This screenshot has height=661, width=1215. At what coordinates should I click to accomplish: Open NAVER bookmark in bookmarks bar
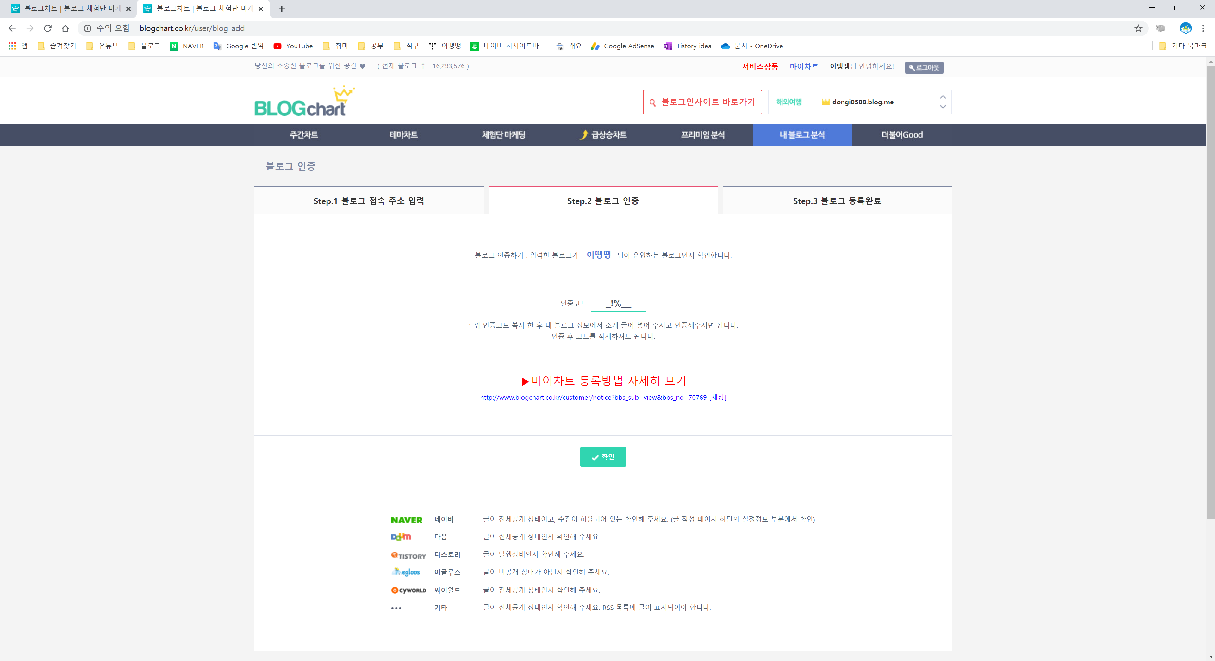point(187,46)
